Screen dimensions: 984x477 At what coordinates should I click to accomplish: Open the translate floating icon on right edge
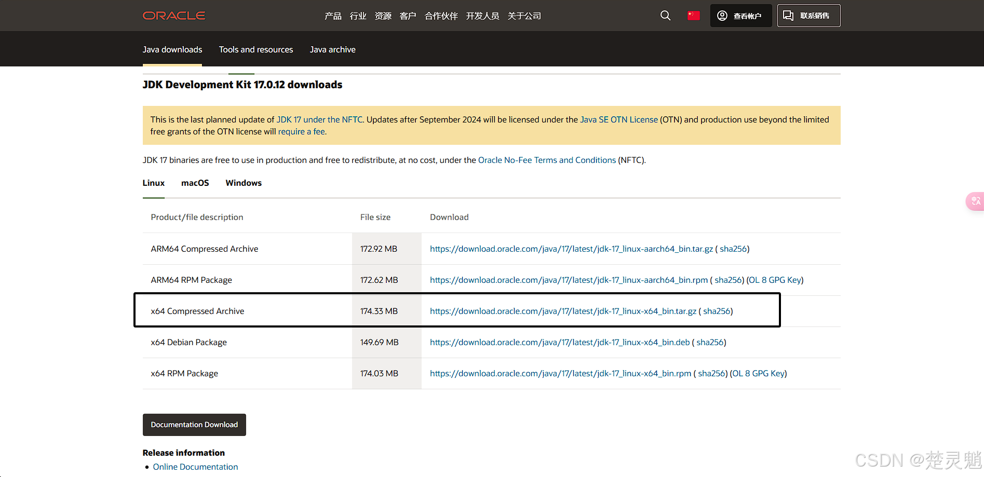tap(975, 201)
